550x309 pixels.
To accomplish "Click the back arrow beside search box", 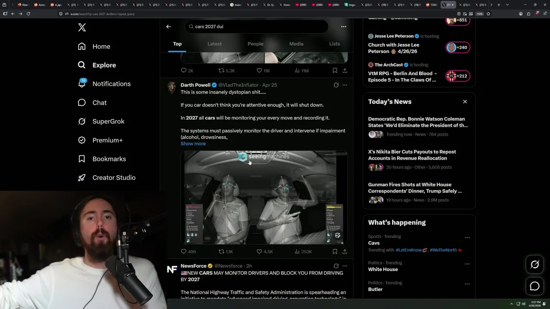I will (x=168, y=27).
